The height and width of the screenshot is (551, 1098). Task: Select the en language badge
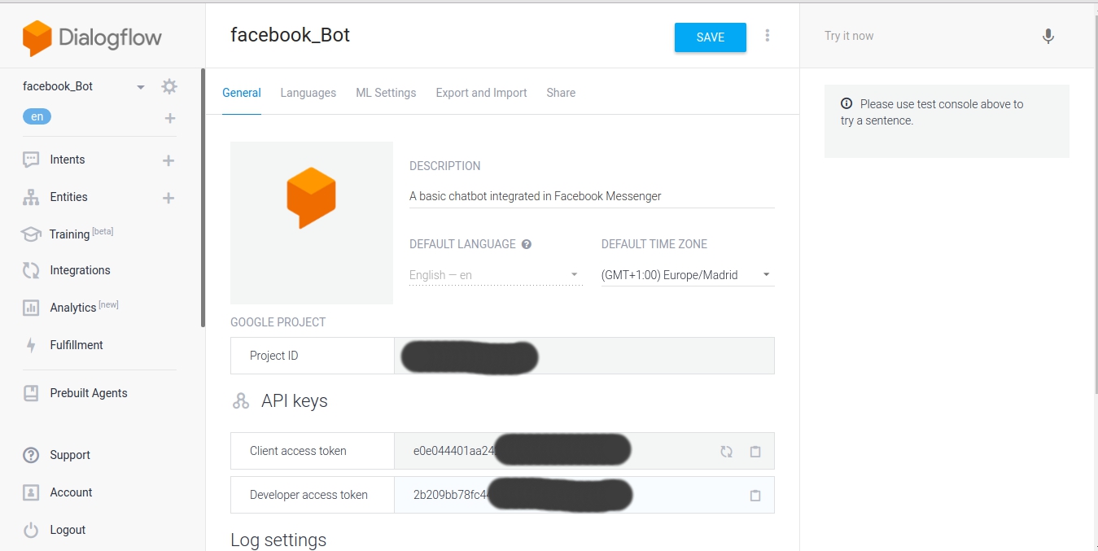point(37,116)
